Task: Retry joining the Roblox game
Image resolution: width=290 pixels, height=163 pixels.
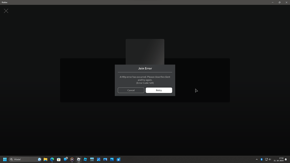Action: [159, 90]
